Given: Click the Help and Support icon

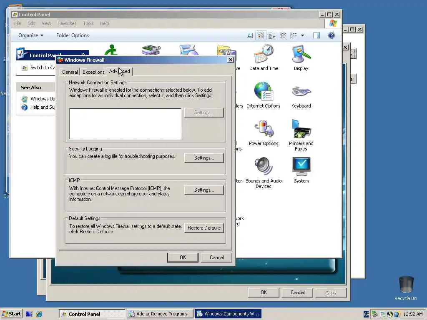Looking at the screenshot, I should [x=25, y=107].
